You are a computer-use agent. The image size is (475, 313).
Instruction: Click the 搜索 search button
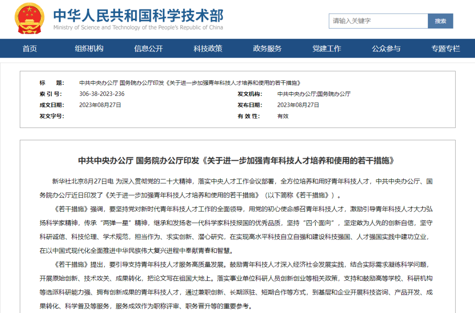pos(440,21)
